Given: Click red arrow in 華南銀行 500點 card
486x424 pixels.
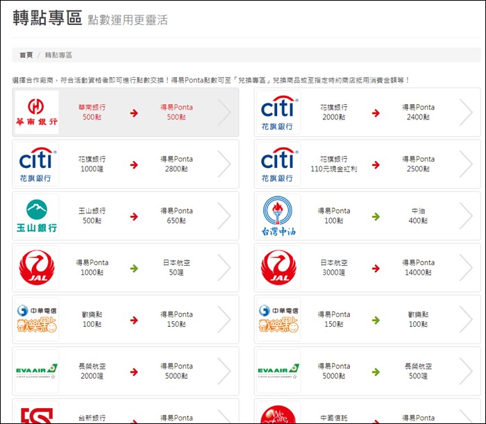Looking at the screenshot, I should (134, 113).
